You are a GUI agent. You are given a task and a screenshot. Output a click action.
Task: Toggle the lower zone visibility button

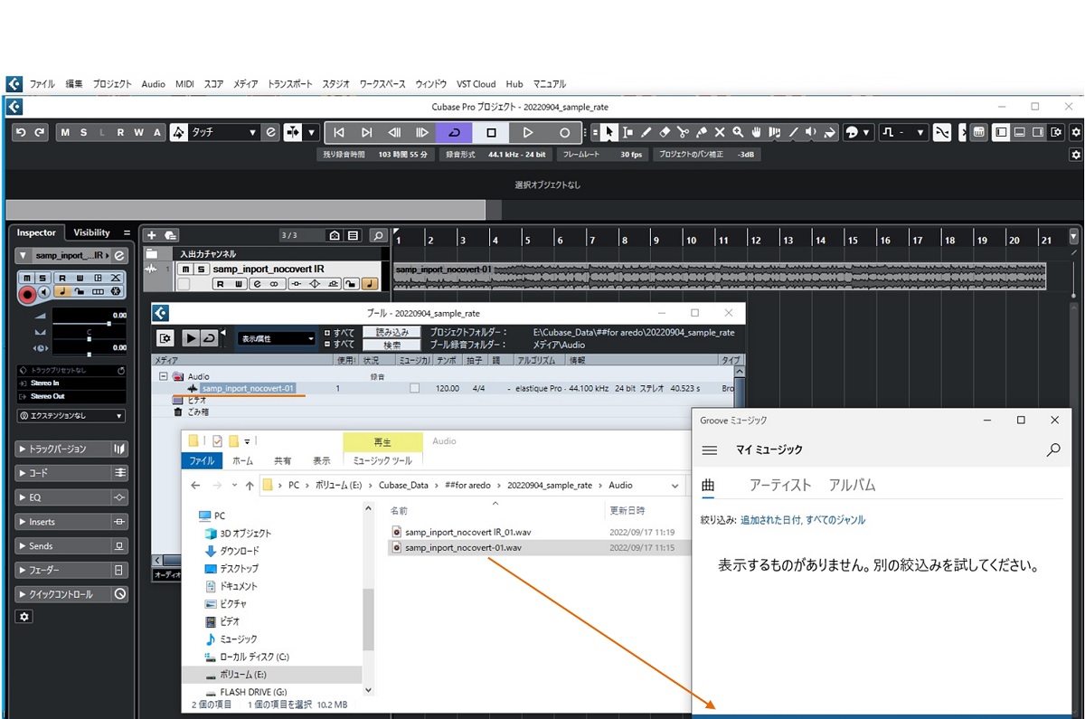1019,133
